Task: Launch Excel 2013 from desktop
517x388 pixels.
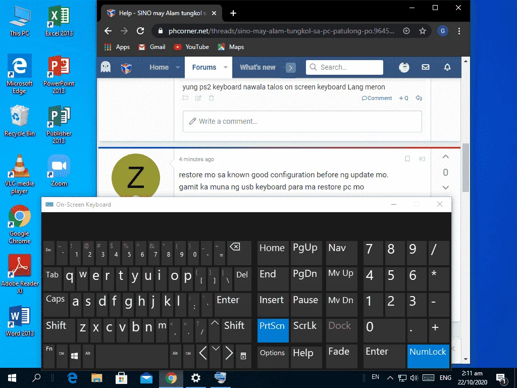Action: [59, 21]
